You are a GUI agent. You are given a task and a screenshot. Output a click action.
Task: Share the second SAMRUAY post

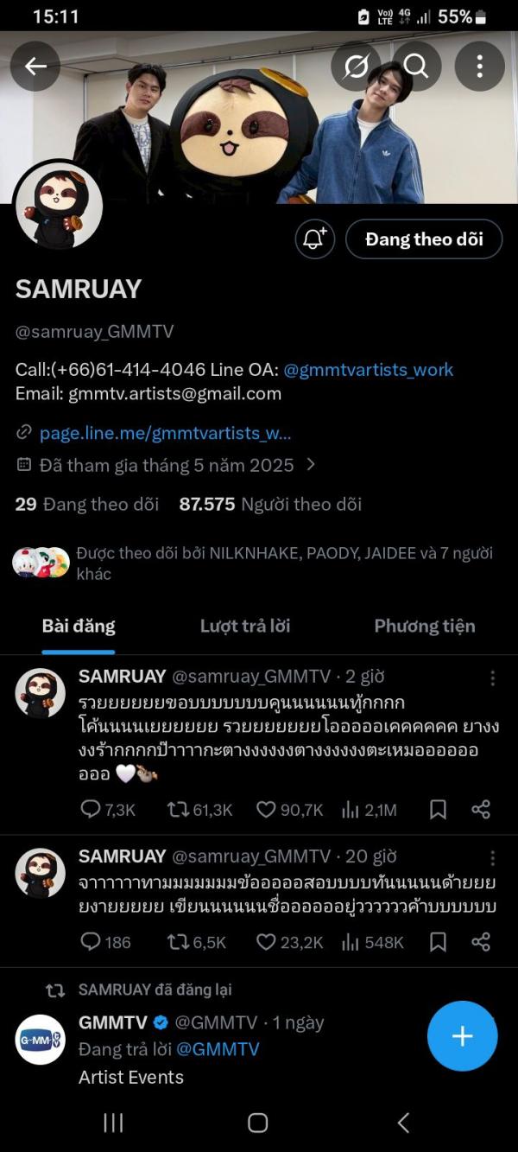pos(481,942)
